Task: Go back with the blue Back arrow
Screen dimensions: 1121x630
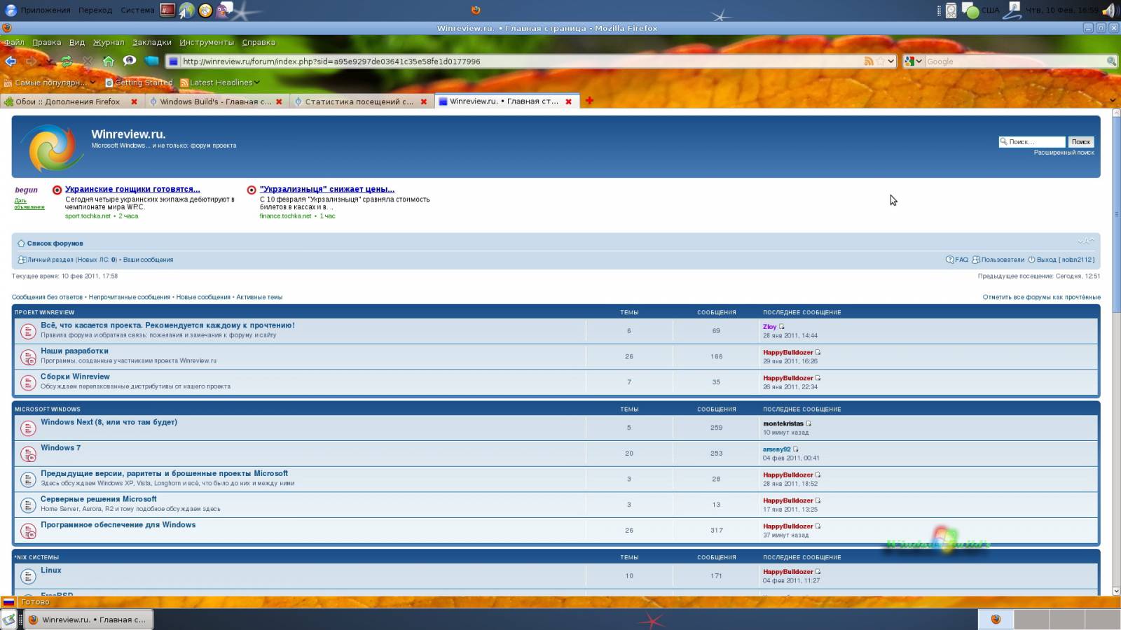Action: [x=11, y=62]
